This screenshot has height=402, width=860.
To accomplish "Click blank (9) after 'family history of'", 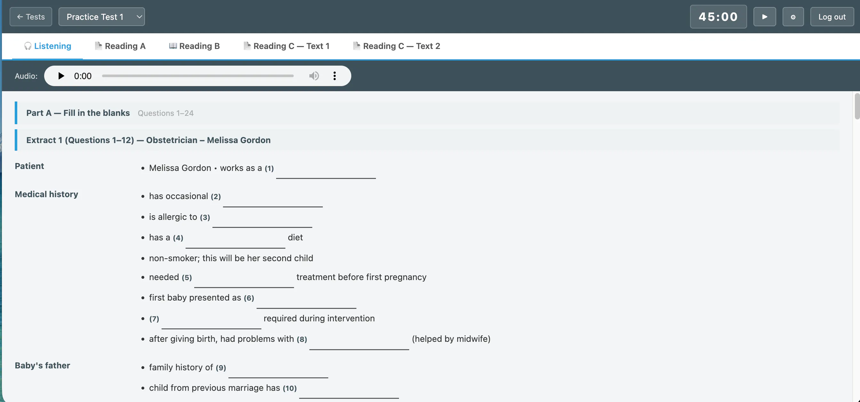I will (x=278, y=369).
